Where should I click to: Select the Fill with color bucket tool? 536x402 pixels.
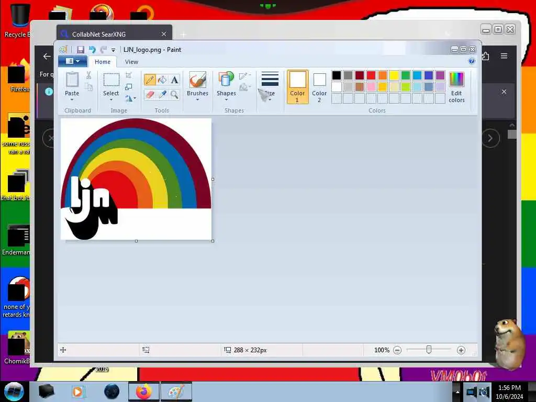[x=162, y=80]
